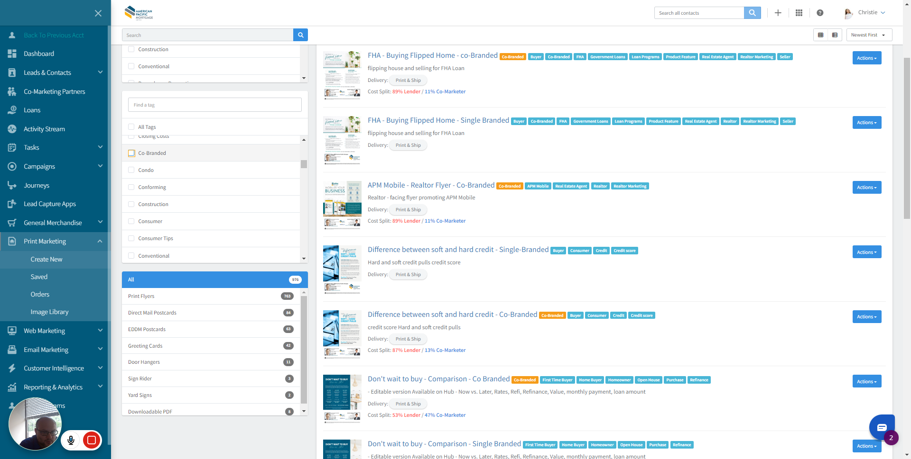The height and width of the screenshot is (459, 911).
Task: Click the Print Marketing icon
Action: 12,241
